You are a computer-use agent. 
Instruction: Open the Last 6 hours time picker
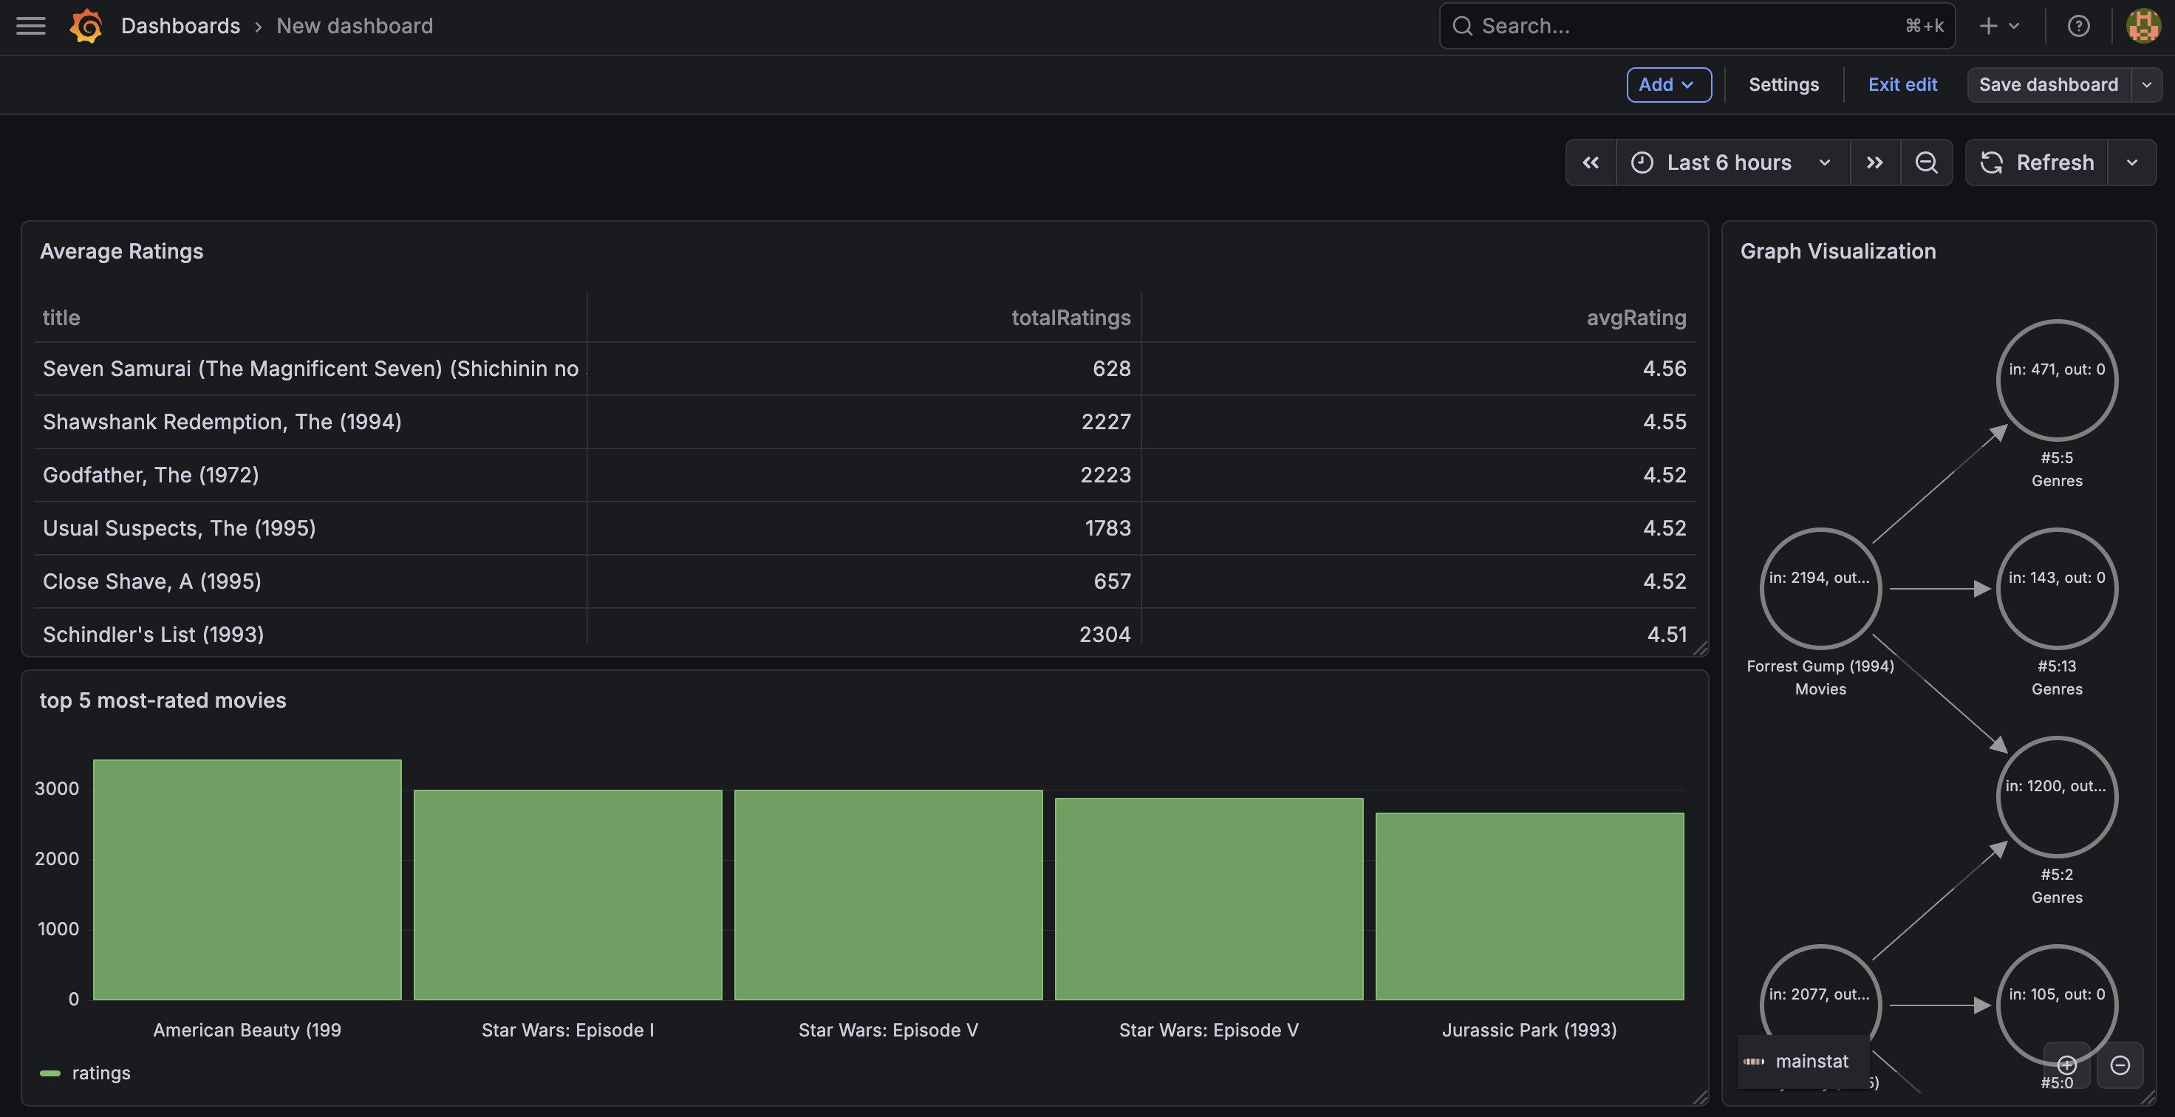1732,162
